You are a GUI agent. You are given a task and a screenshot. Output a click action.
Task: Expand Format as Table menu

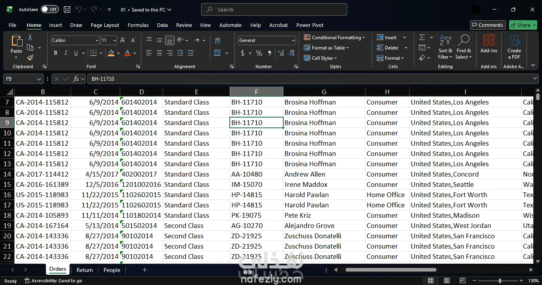pos(327,48)
